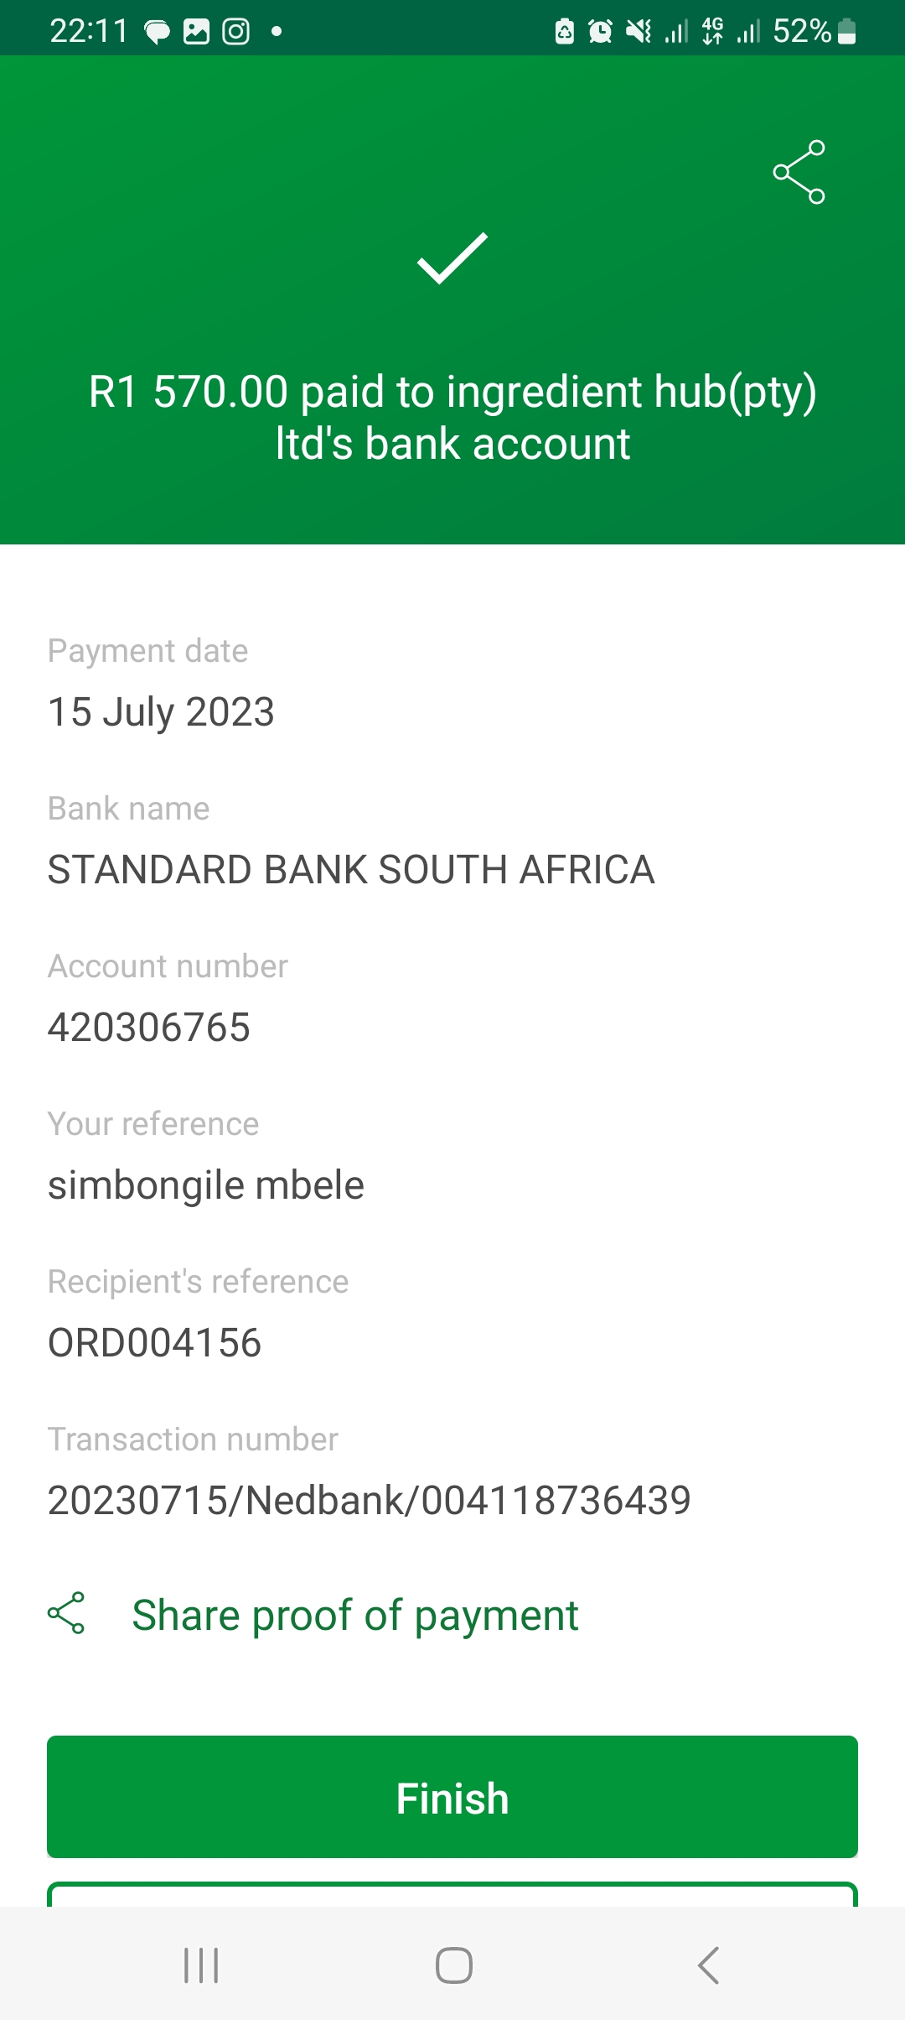This screenshot has width=905, height=2020.
Task: Tap the gallery image notification icon
Action: [x=196, y=32]
